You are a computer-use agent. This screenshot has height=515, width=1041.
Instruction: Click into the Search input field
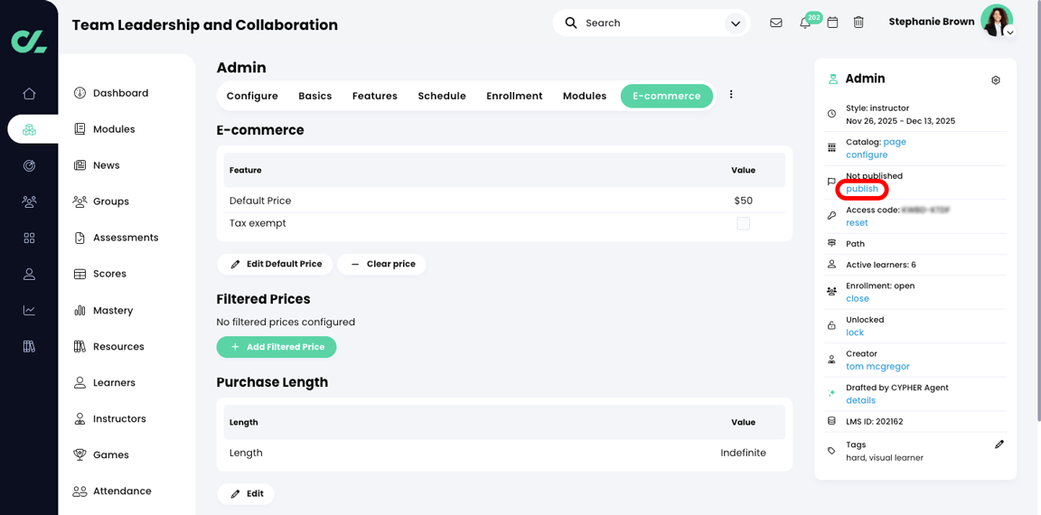click(x=651, y=23)
